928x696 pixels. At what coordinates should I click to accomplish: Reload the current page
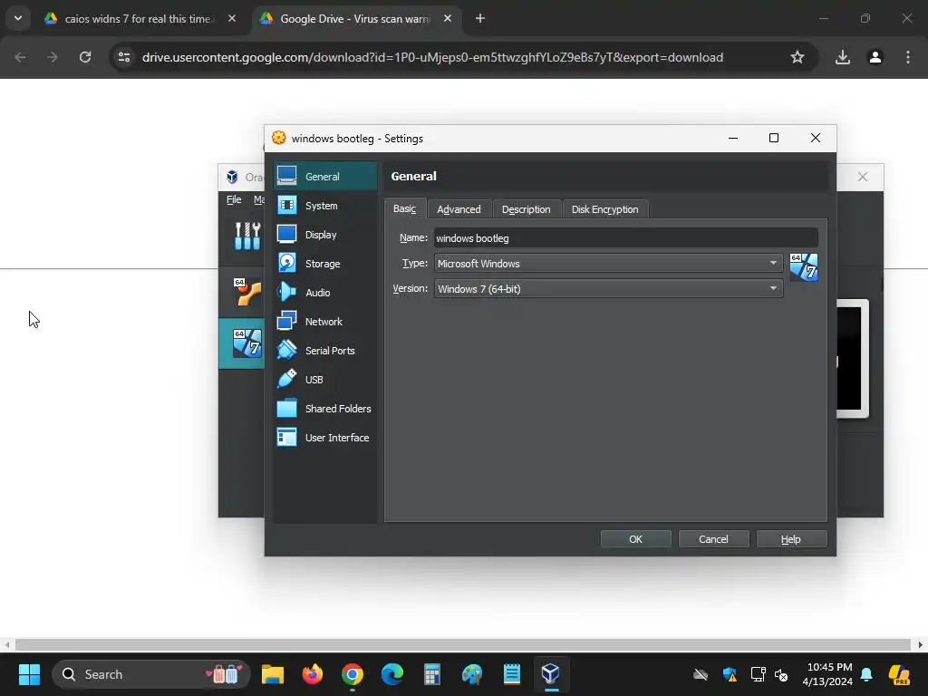tap(85, 57)
